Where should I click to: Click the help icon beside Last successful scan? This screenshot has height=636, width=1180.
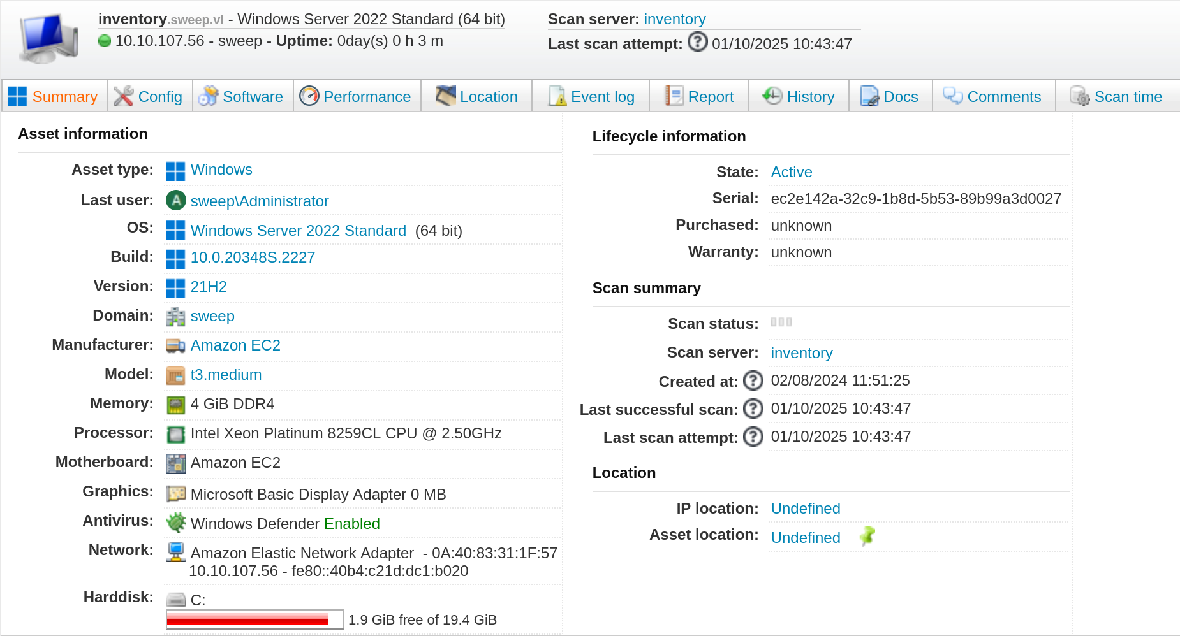pyautogui.click(x=753, y=408)
